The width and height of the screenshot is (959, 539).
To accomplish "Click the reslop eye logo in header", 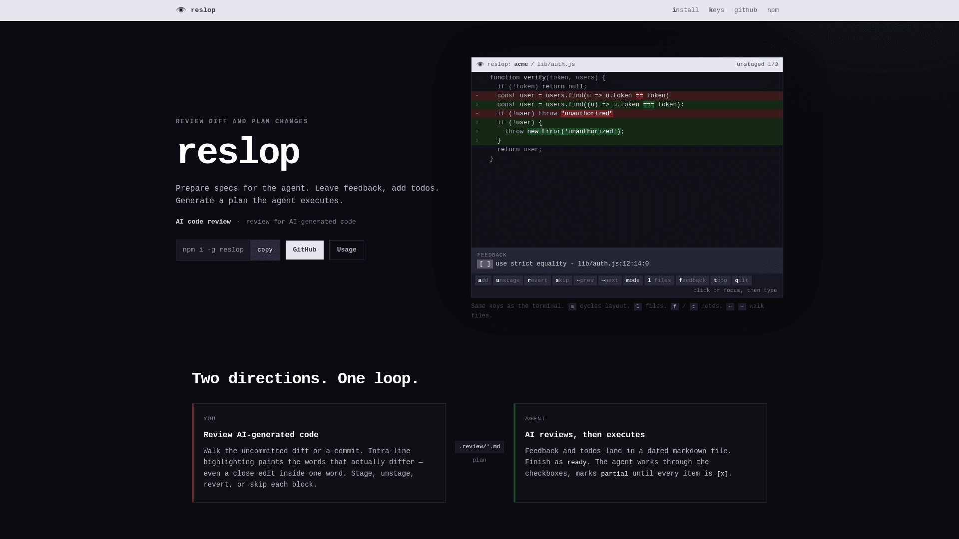I will pyautogui.click(x=181, y=10).
